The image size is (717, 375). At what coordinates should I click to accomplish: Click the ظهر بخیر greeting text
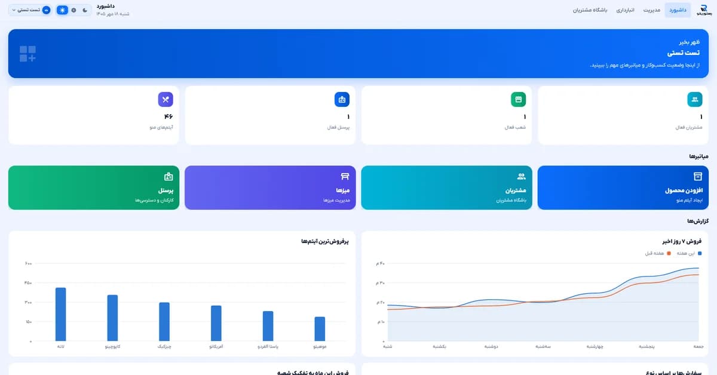point(691,42)
